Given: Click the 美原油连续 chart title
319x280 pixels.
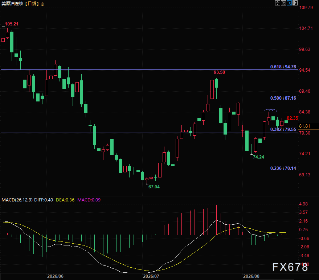Looking at the screenshot, I should [12, 4].
